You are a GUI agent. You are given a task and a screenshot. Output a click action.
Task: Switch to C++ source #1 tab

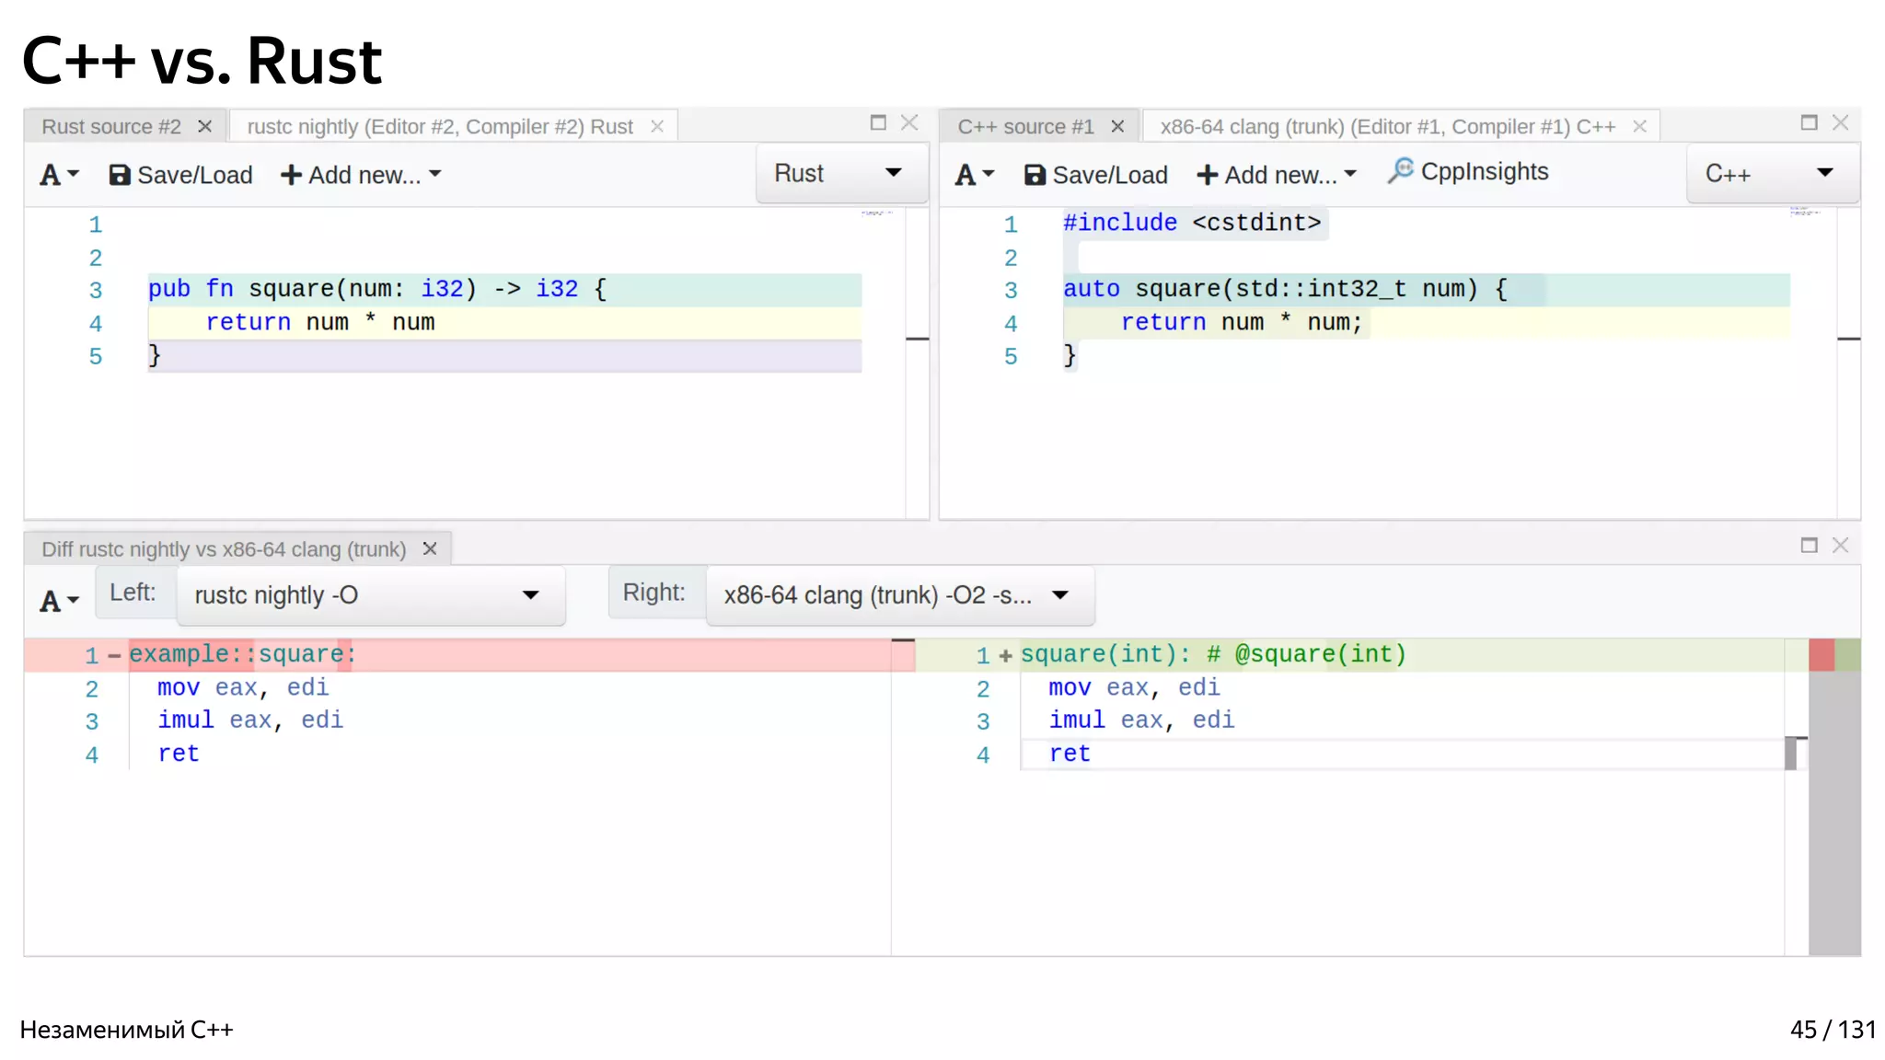[x=1025, y=126]
